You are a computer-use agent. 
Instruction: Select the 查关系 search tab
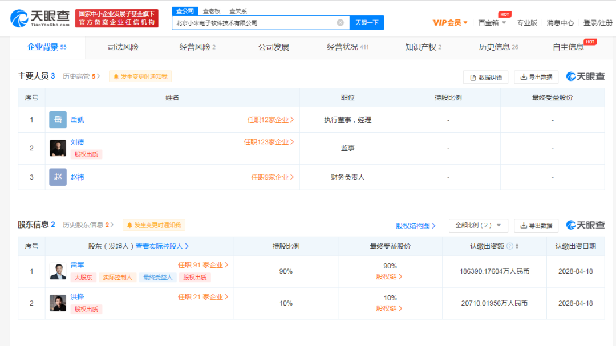click(238, 11)
